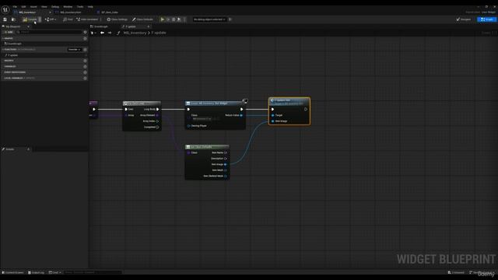Click the Item Image output pin on Get Class Defaults
Viewport: 498px width, 280px height.
point(225,164)
